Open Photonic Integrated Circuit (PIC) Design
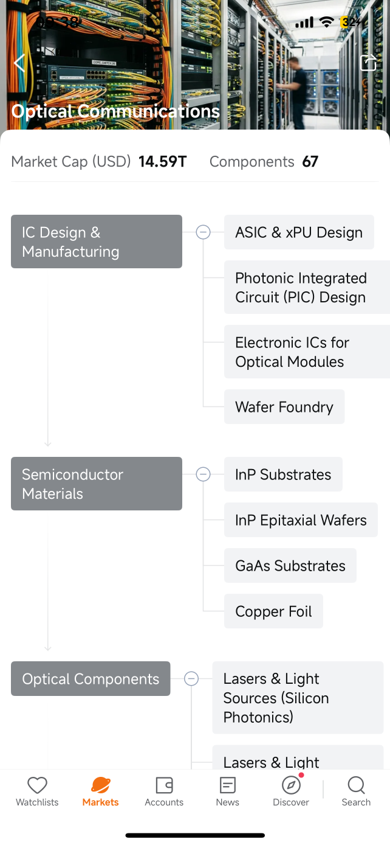The height and width of the screenshot is (845, 390). [x=307, y=287]
